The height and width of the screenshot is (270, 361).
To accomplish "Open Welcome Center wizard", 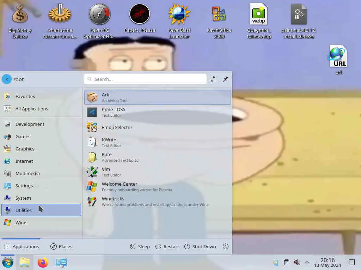I will click(158, 187).
